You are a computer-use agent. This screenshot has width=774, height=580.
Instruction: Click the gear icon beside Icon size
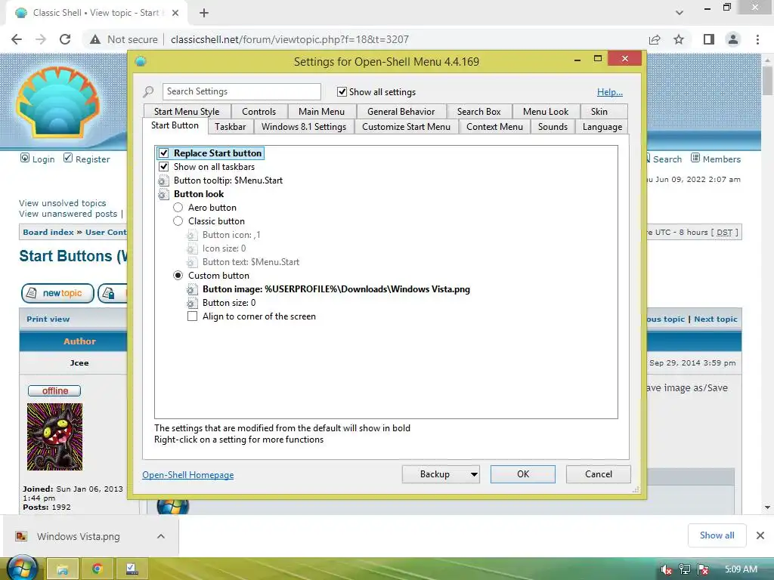(x=192, y=248)
